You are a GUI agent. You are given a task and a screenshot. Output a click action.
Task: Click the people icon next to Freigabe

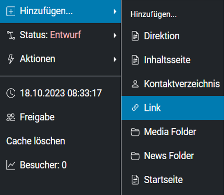(x=11, y=117)
